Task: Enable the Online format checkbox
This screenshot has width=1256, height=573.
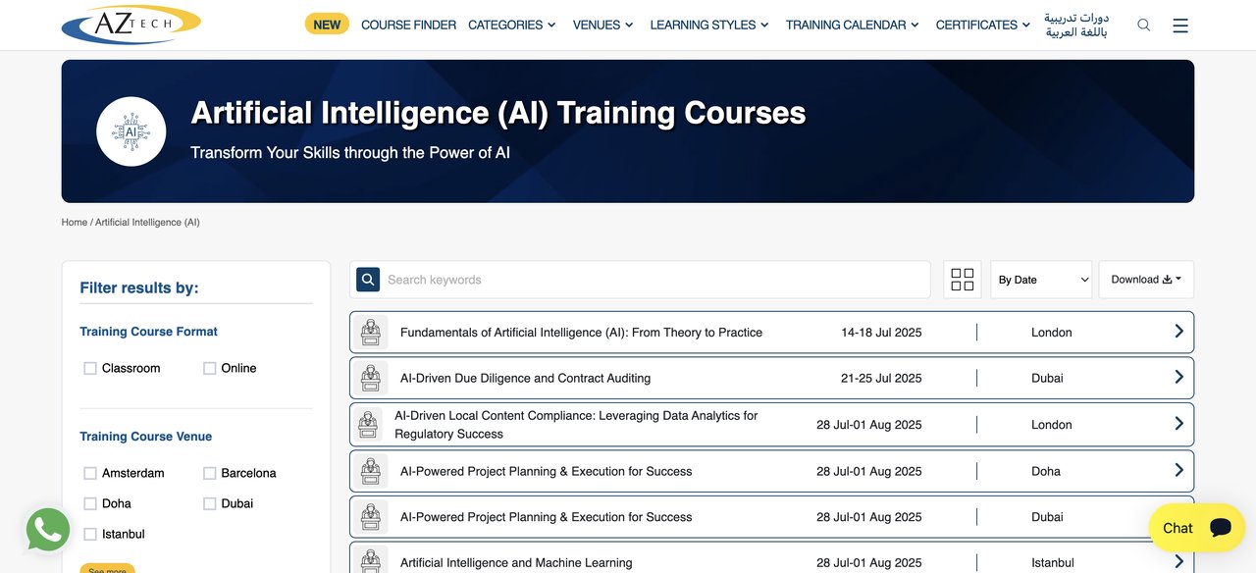Action: click(x=210, y=368)
